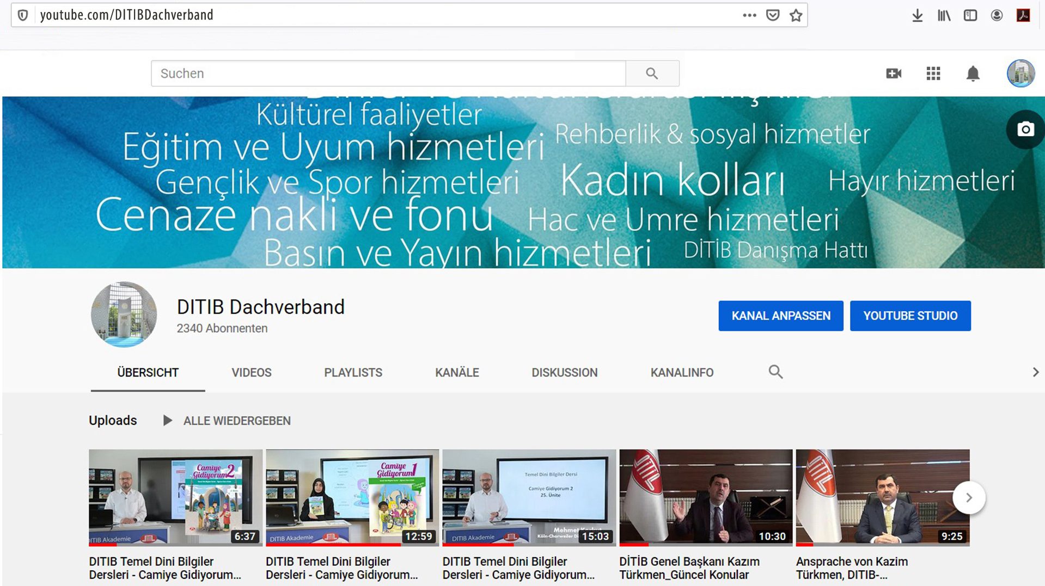Screen dimensions: 1045x586
Task: Open the three-dot menu in the address bar
Action: point(749,15)
